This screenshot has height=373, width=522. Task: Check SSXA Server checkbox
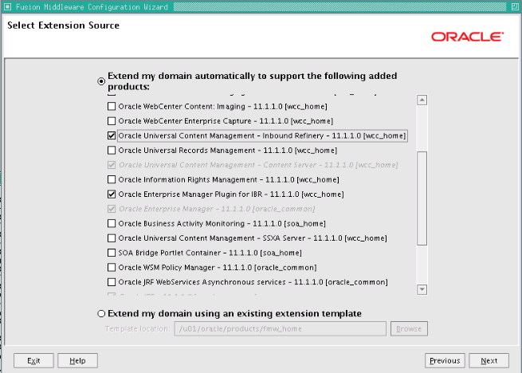pyautogui.click(x=112, y=238)
